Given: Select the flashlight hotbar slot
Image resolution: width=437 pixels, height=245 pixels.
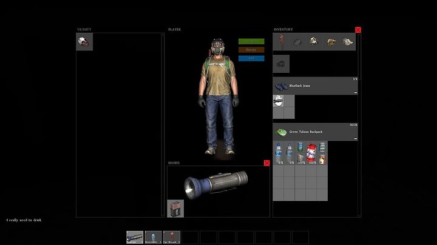Looking at the screenshot, I should [x=135, y=237].
